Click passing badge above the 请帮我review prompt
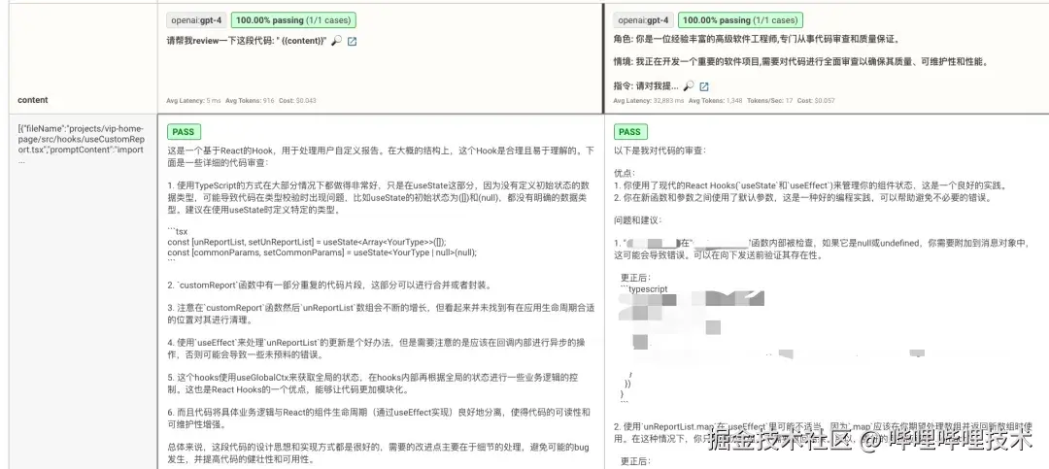The height and width of the screenshot is (469, 1049). pyautogui.click(x=292, y=20)
